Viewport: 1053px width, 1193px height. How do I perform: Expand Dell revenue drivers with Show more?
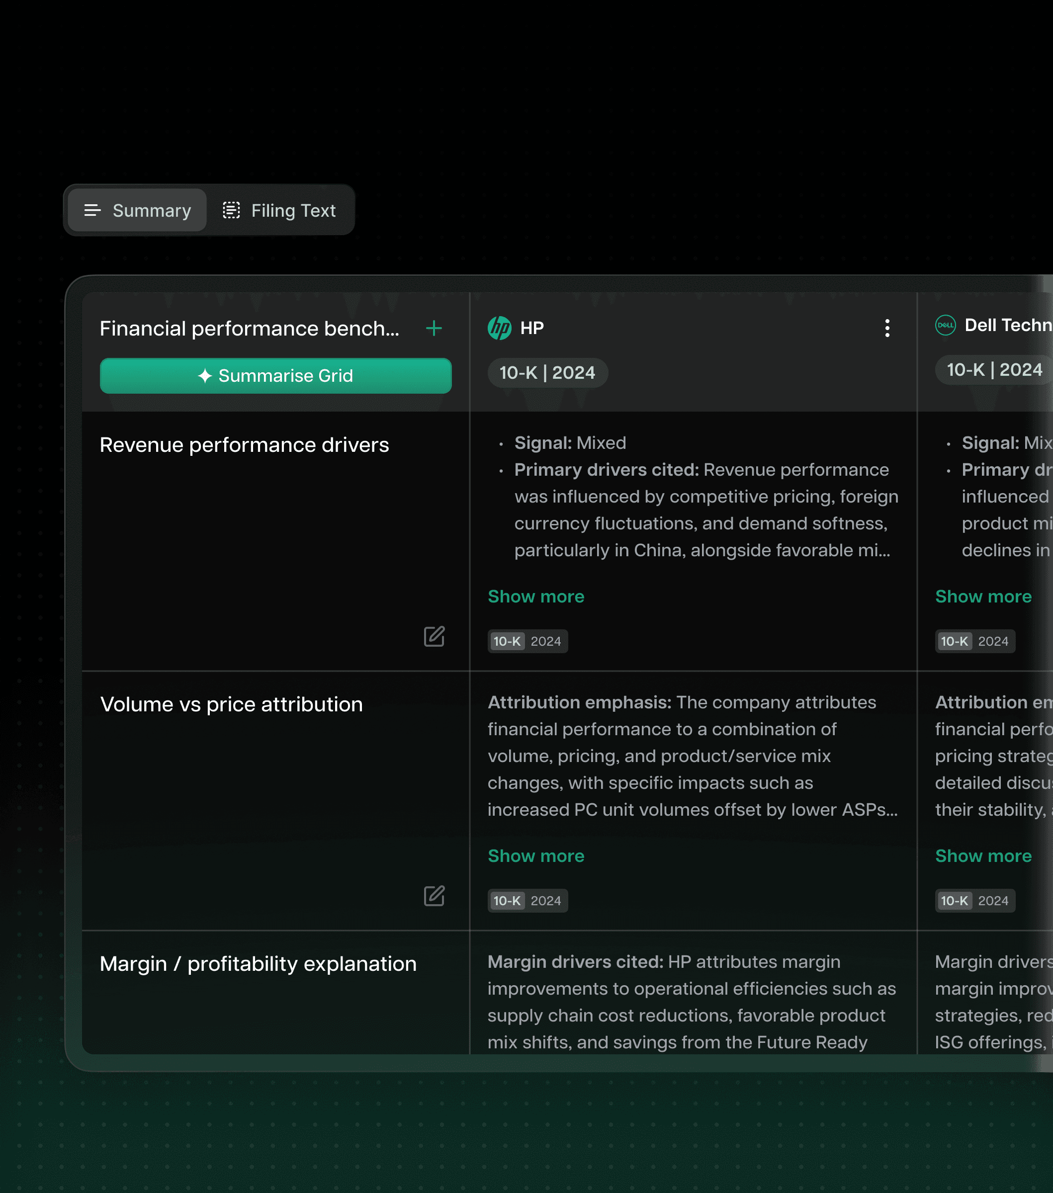983,596
